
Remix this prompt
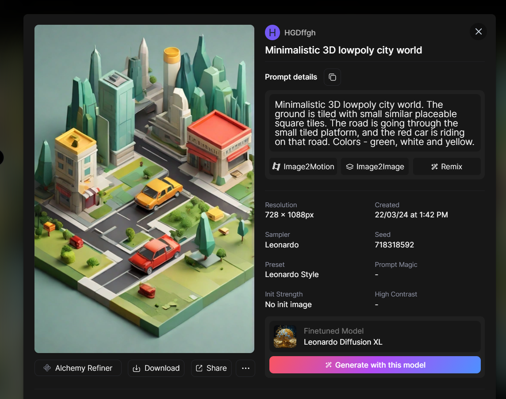[447, 167]
